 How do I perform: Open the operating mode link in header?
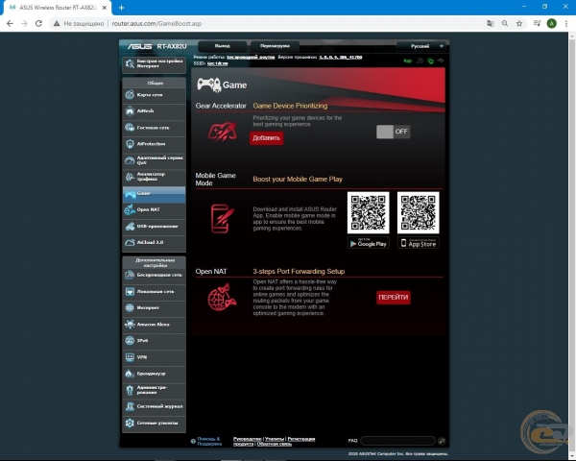coord(251,58)
